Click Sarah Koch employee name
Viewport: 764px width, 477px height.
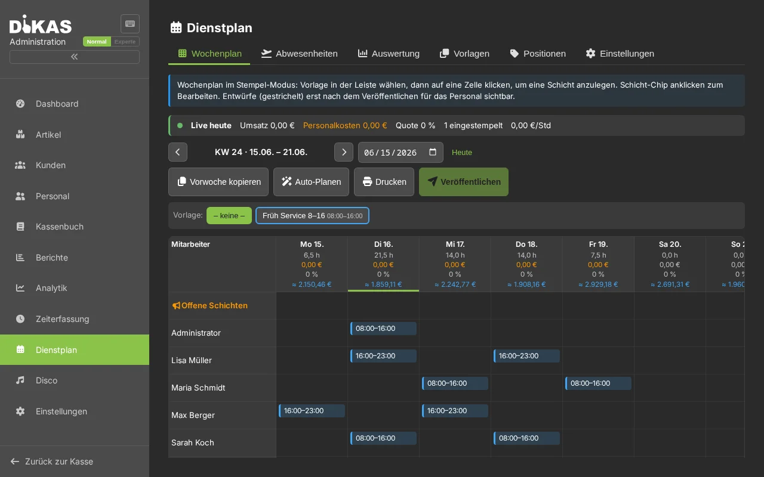pyautogui.click(x=193, y=442)
